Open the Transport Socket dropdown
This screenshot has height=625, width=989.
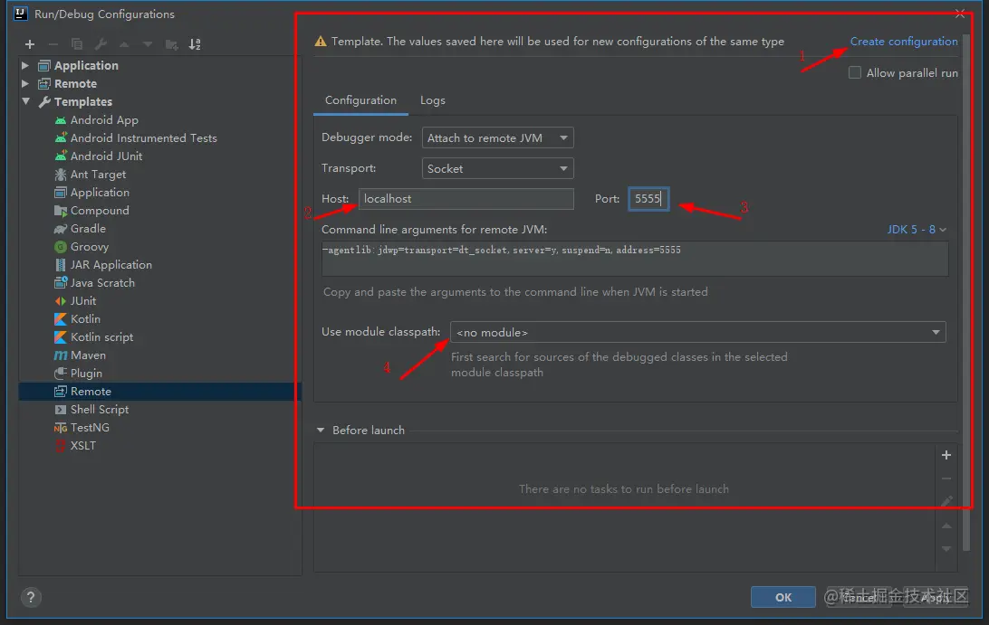pos(498,168)
